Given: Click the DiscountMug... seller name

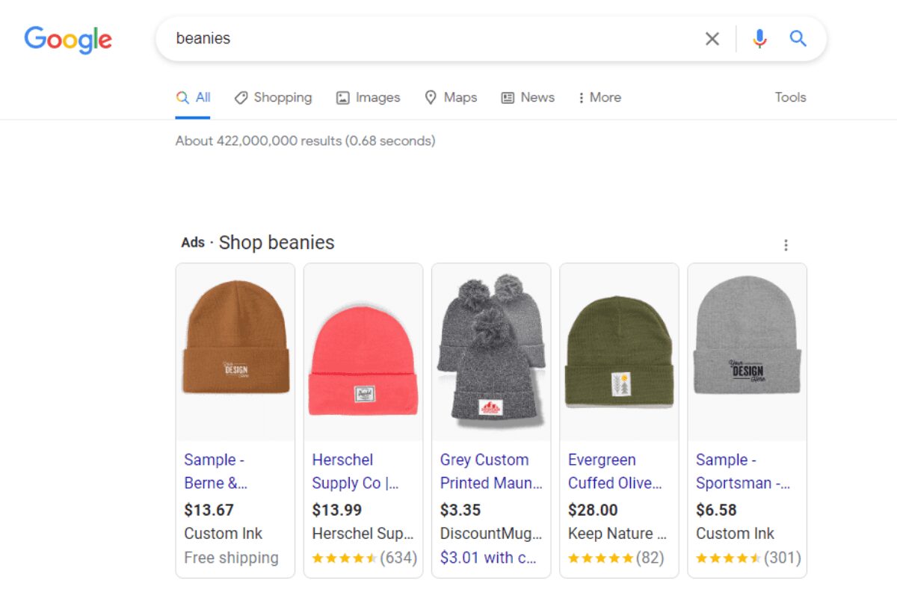Looking at the screenshot, I should [x=491, y=534].
